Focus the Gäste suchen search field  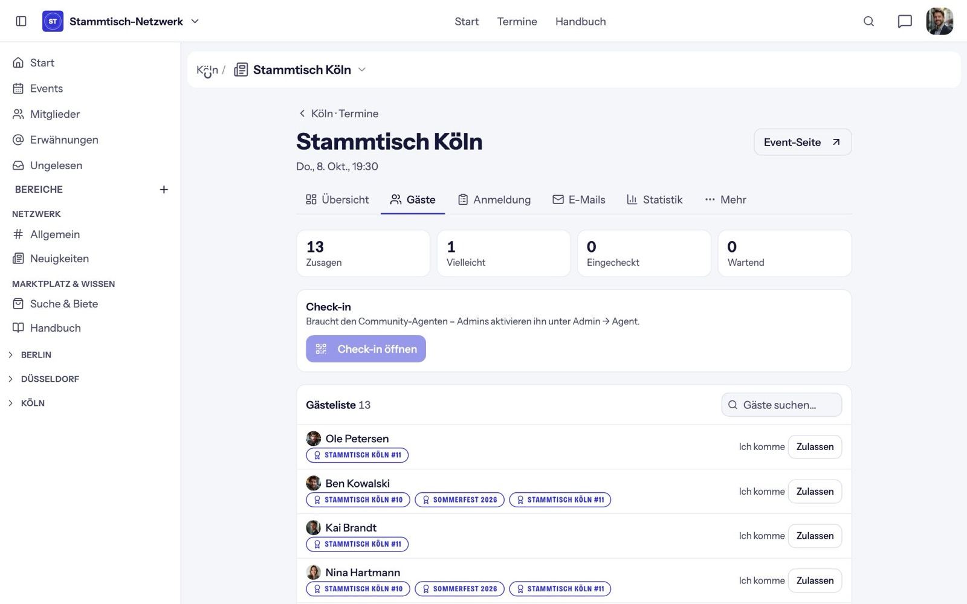pos(781,405)
